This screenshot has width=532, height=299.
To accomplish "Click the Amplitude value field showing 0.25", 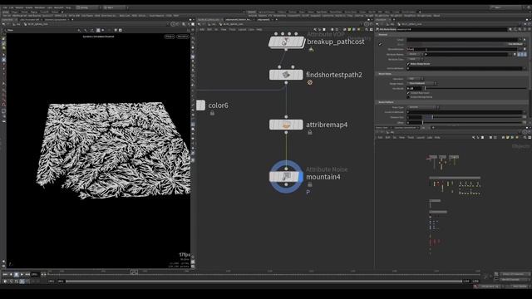I will pos(414,89).
